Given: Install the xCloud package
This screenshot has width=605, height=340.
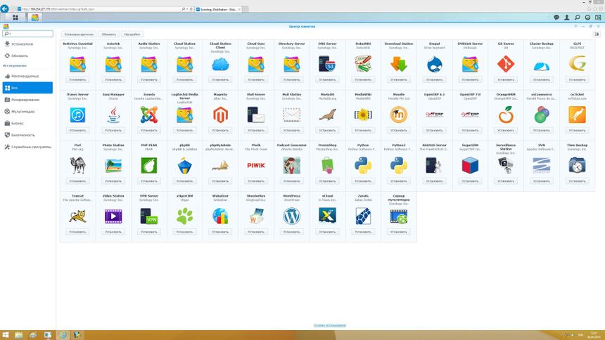Looking at the screenshot, I should point(327,232).
